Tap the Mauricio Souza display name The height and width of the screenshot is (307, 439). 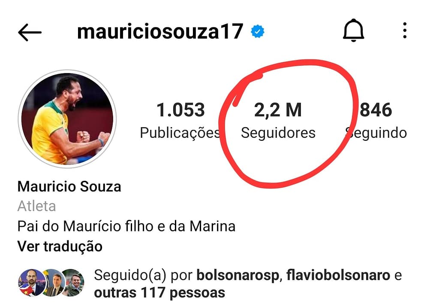pyautogui.click(x=69, y=186)
